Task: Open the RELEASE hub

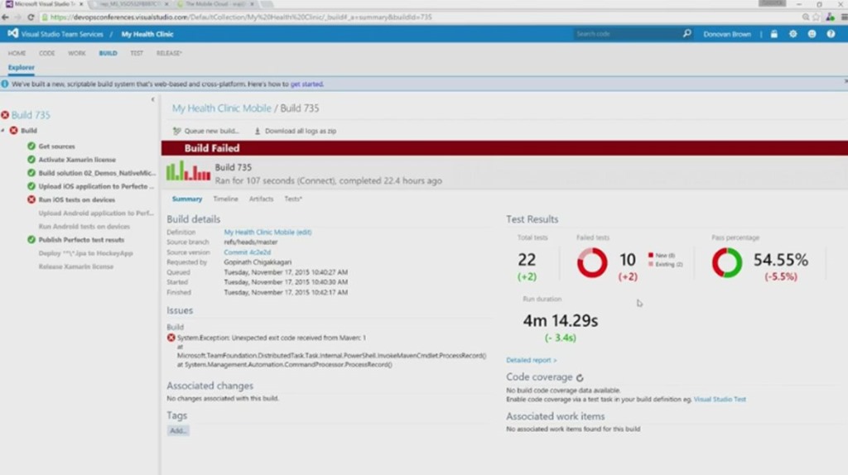Action: pyautogui.click(x=169, y=53)
